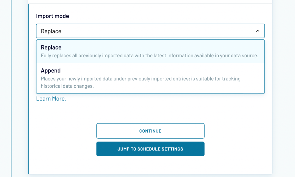Click the "Import mode" heading label
The width and height of the screenshot is (295, 177).
[52, 16]
